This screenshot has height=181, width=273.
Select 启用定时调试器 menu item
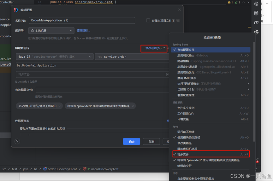(x=211, y=67)
